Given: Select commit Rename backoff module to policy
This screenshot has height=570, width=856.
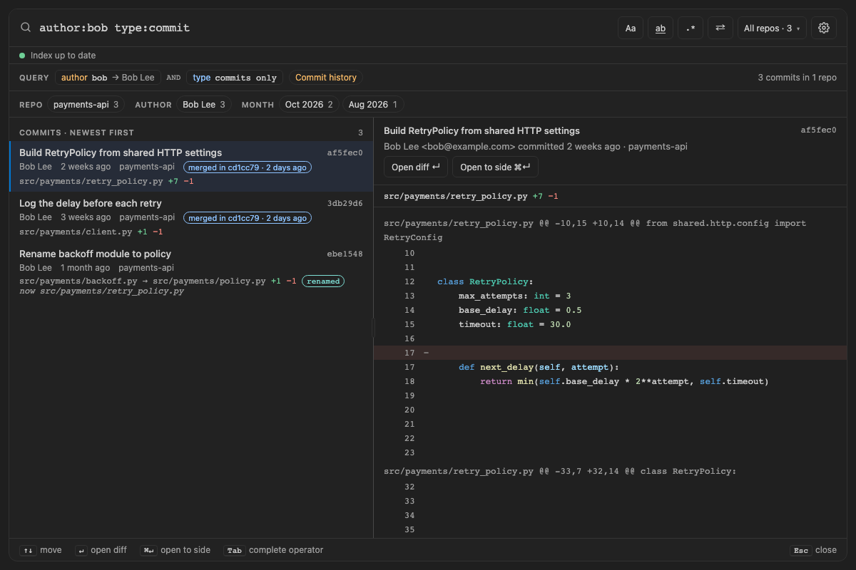Looking at the screenshot, I should [191, 272].
